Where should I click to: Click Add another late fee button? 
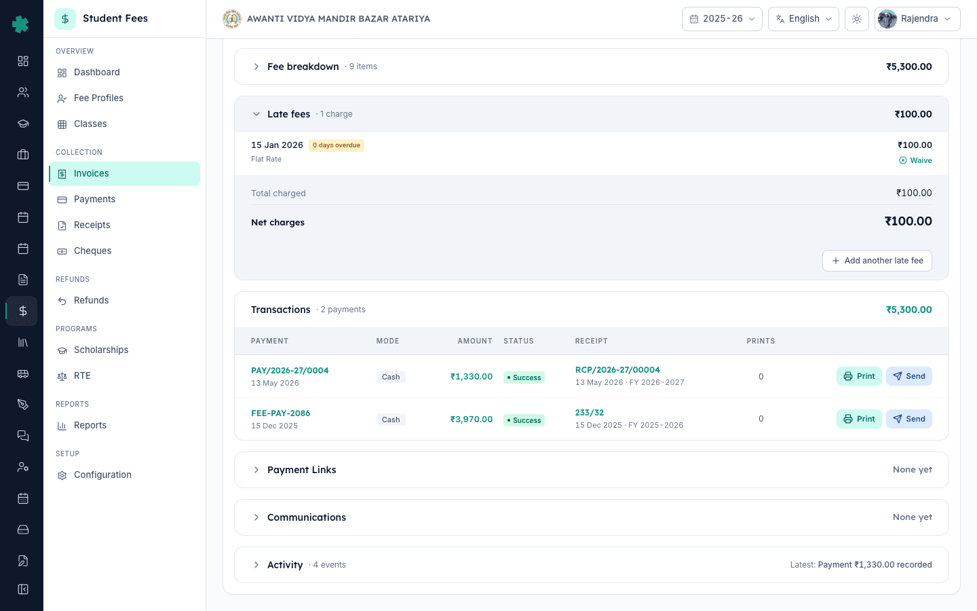point(877,261)
